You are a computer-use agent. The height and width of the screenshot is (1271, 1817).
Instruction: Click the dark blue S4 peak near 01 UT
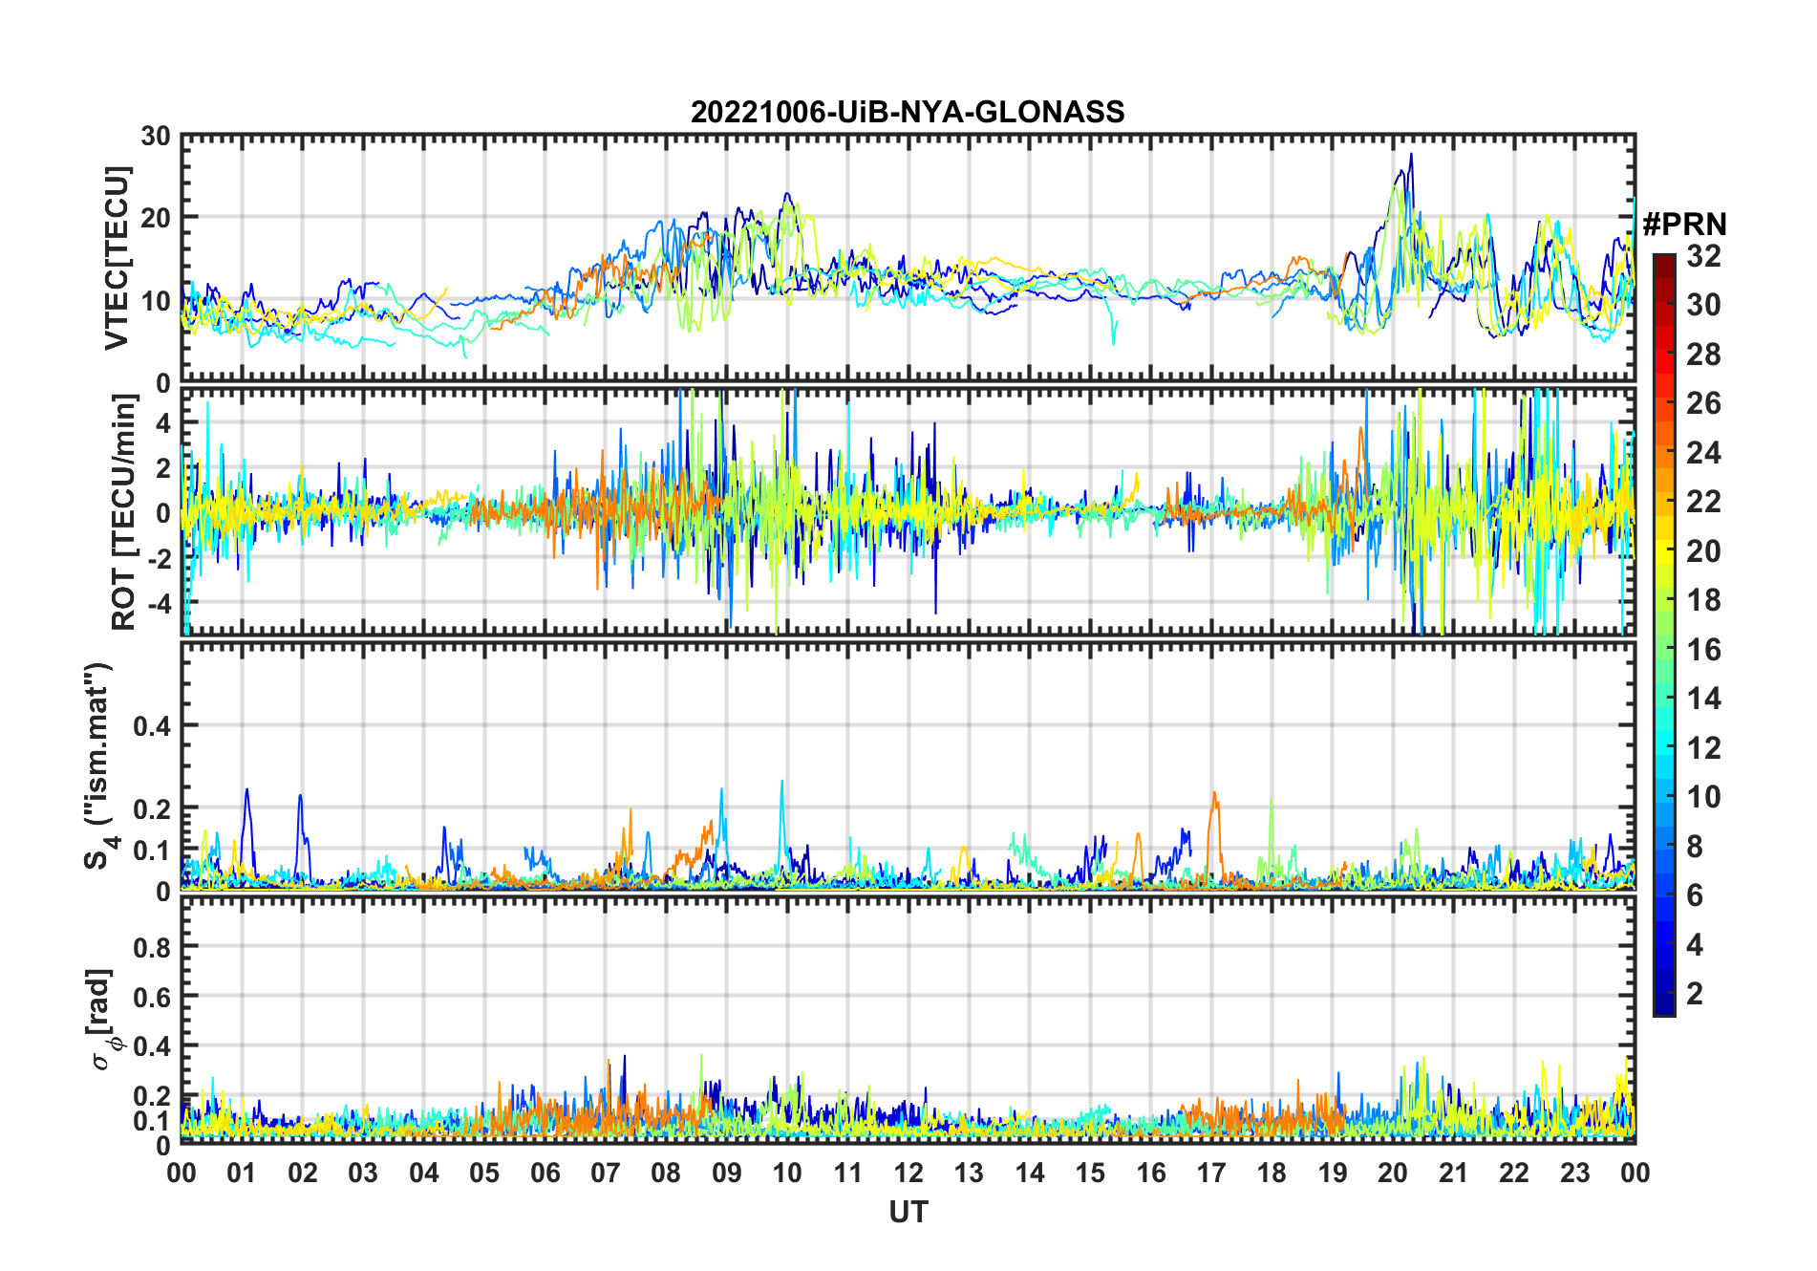(247, 790)
